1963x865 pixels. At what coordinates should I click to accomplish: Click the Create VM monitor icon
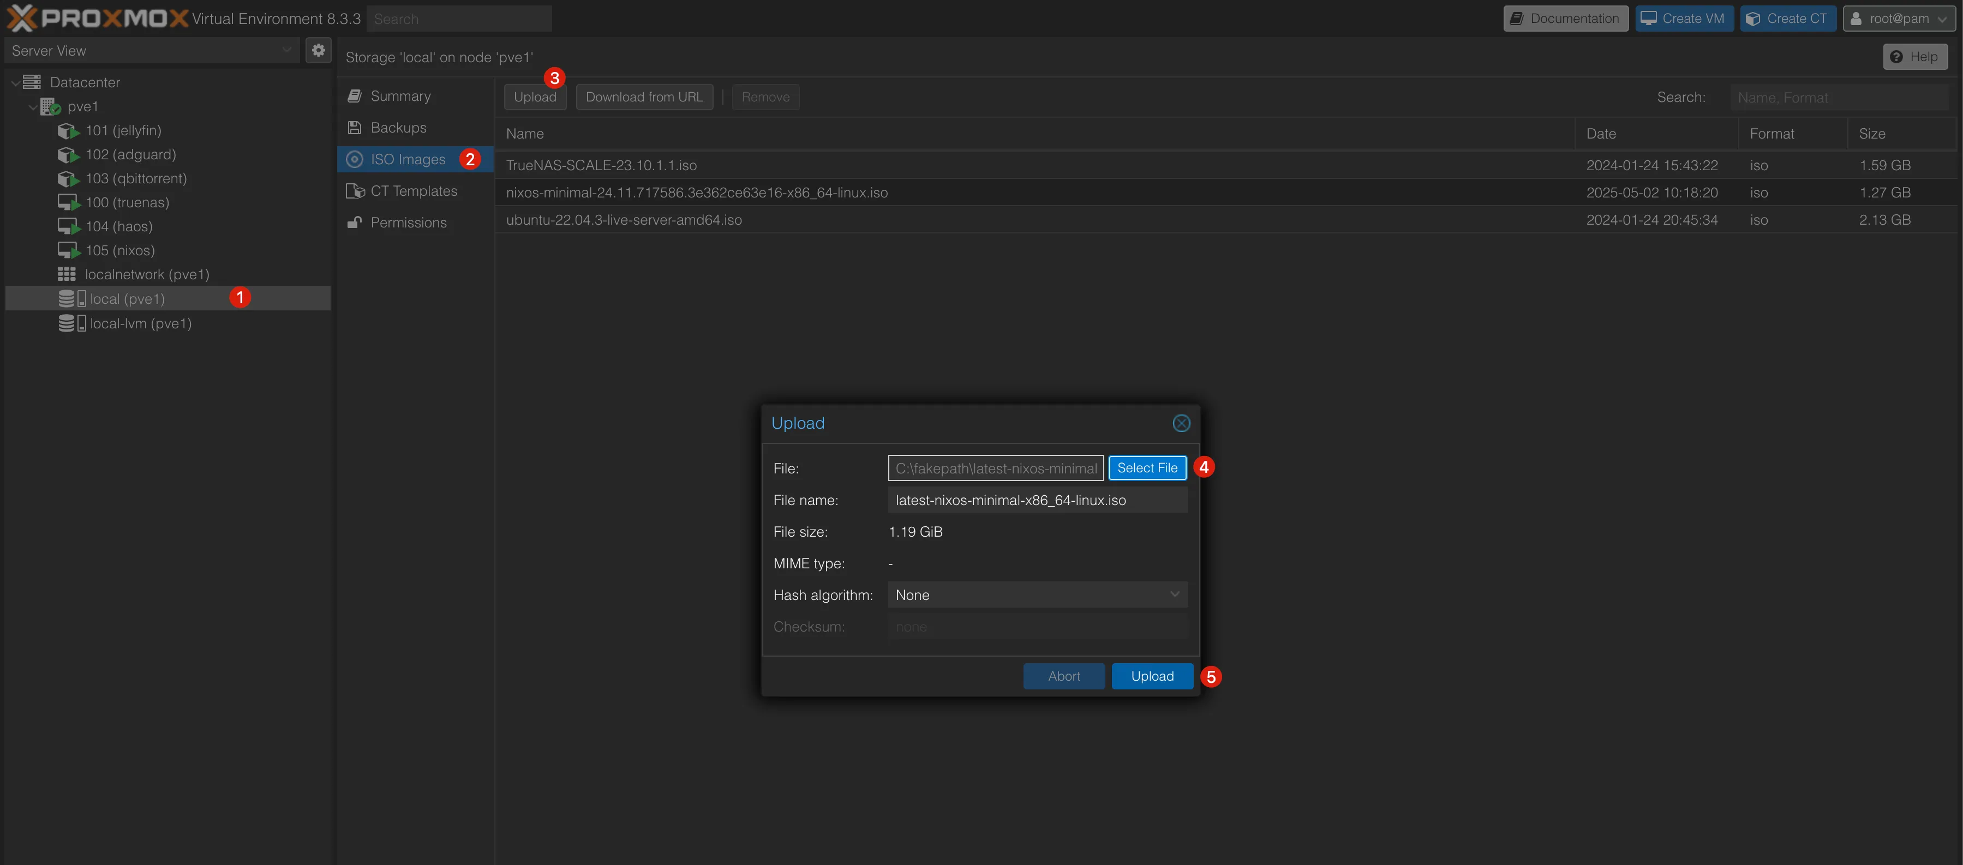pyautogui.click(x=1648, y=19)
